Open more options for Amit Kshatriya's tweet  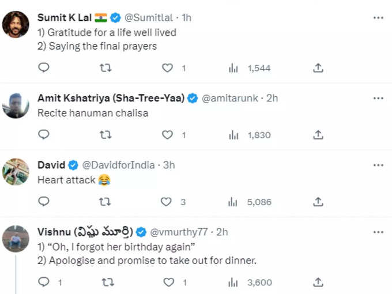click(378, 98)
